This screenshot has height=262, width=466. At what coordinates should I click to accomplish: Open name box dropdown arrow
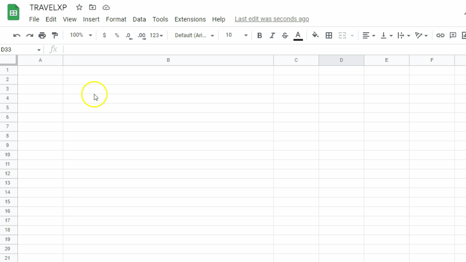(39, 50)
